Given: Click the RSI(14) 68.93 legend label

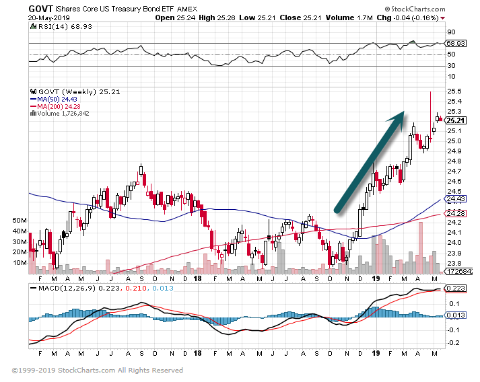Looking at the screenshot, I should (65, 27).
